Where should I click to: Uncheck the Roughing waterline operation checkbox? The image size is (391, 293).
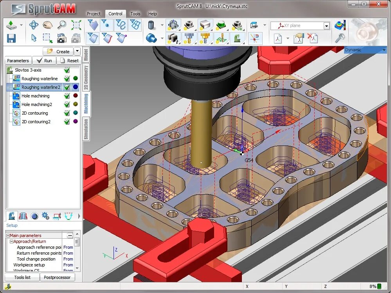click(67, 79)
